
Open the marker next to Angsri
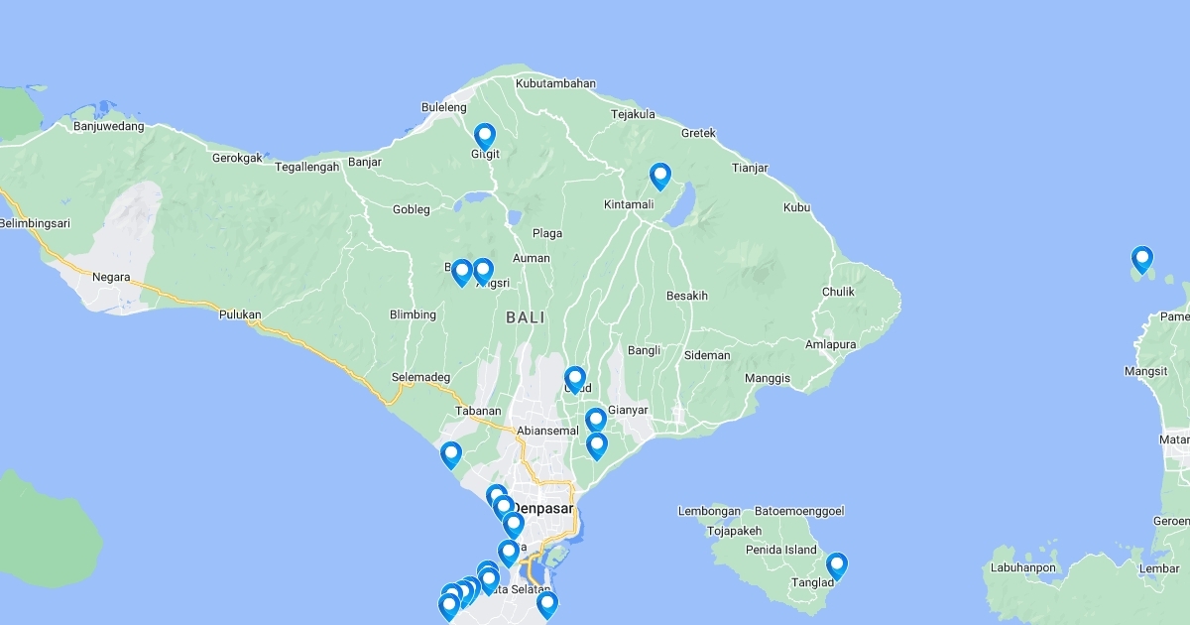(483, 271)
